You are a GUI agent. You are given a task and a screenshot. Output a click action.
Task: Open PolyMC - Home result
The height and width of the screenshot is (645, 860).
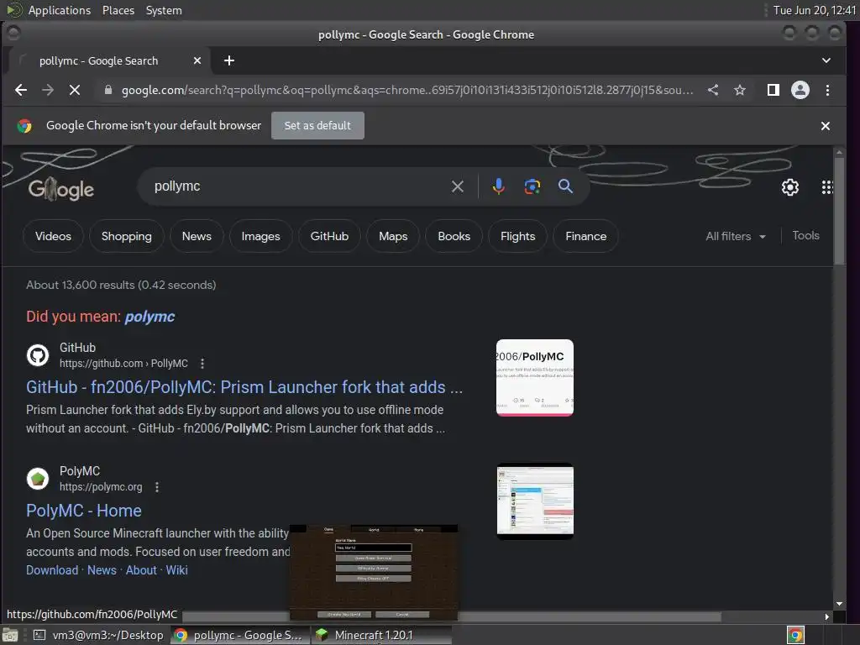click(x=84, y=511)
